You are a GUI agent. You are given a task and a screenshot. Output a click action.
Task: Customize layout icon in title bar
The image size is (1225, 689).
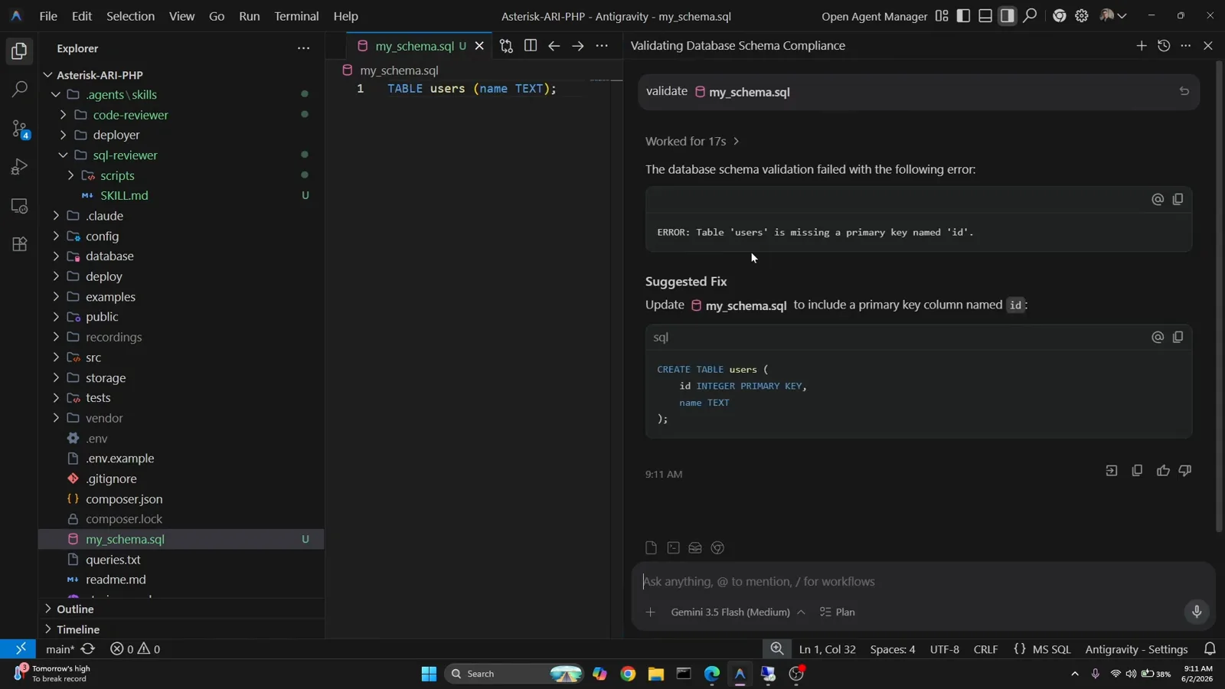[x=942, y=15]
